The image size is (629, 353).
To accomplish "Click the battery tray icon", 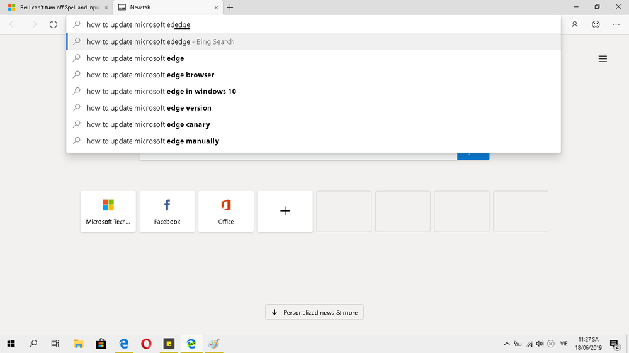I will point(518,344).
